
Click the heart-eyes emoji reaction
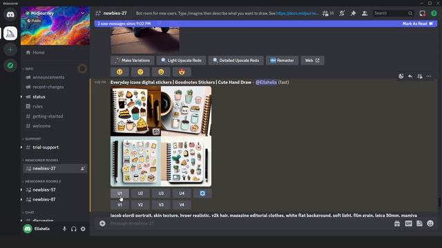(182, 72)
